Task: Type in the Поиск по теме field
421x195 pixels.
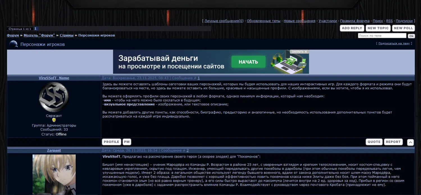Action: pos(382,36)
